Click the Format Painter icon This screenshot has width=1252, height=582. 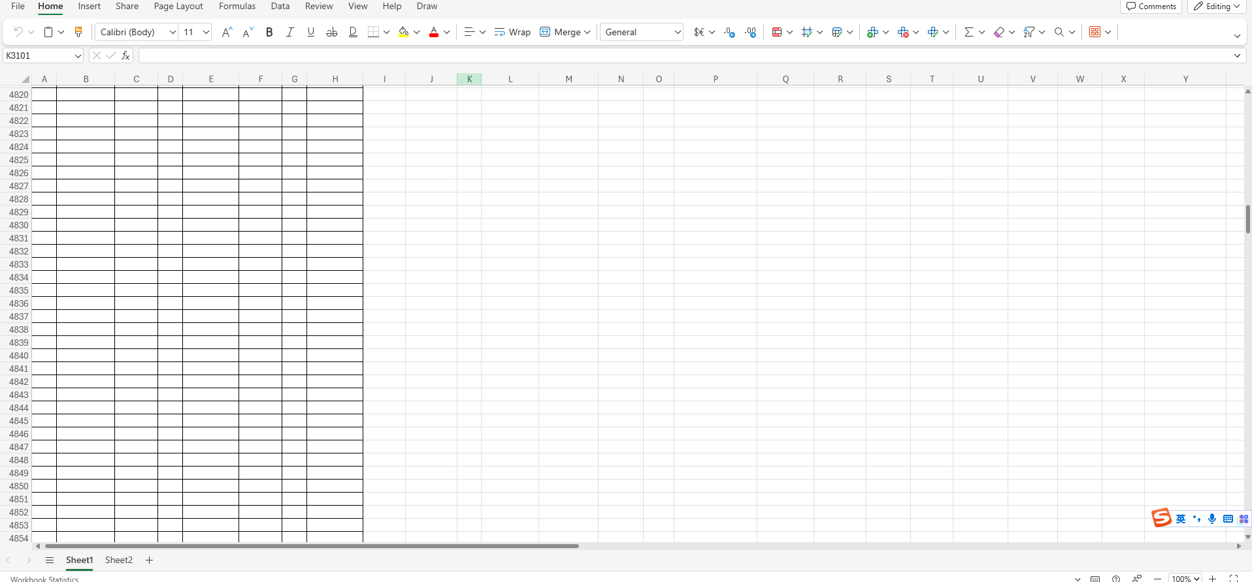[x=78, y=32]
